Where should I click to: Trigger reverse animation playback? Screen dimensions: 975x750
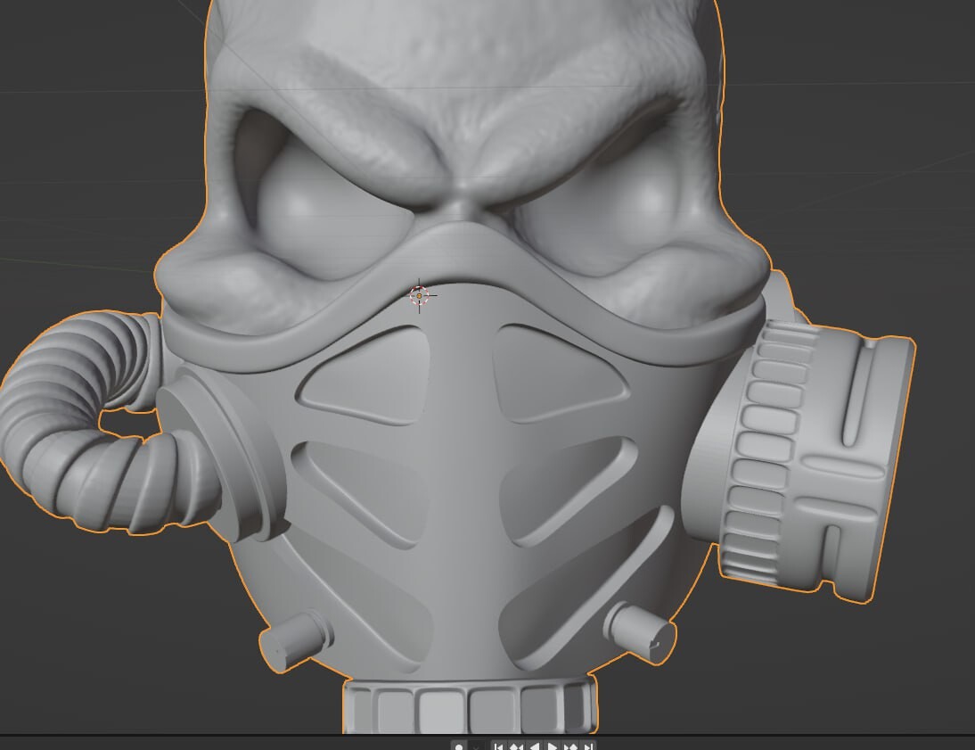pos(533,745)
